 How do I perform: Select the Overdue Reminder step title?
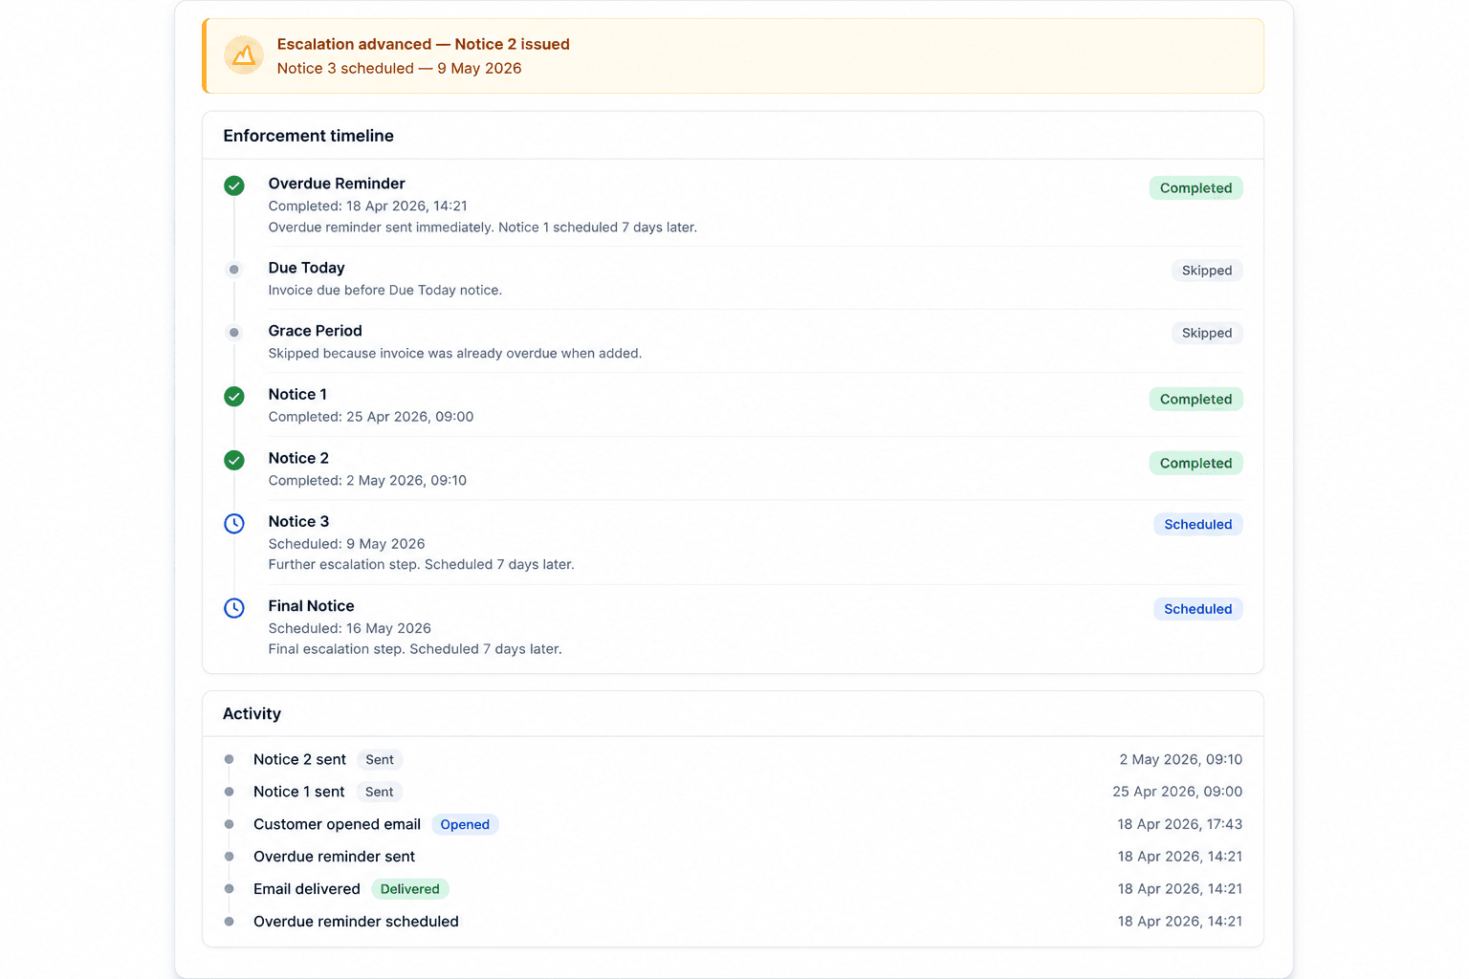click(337, 184)
